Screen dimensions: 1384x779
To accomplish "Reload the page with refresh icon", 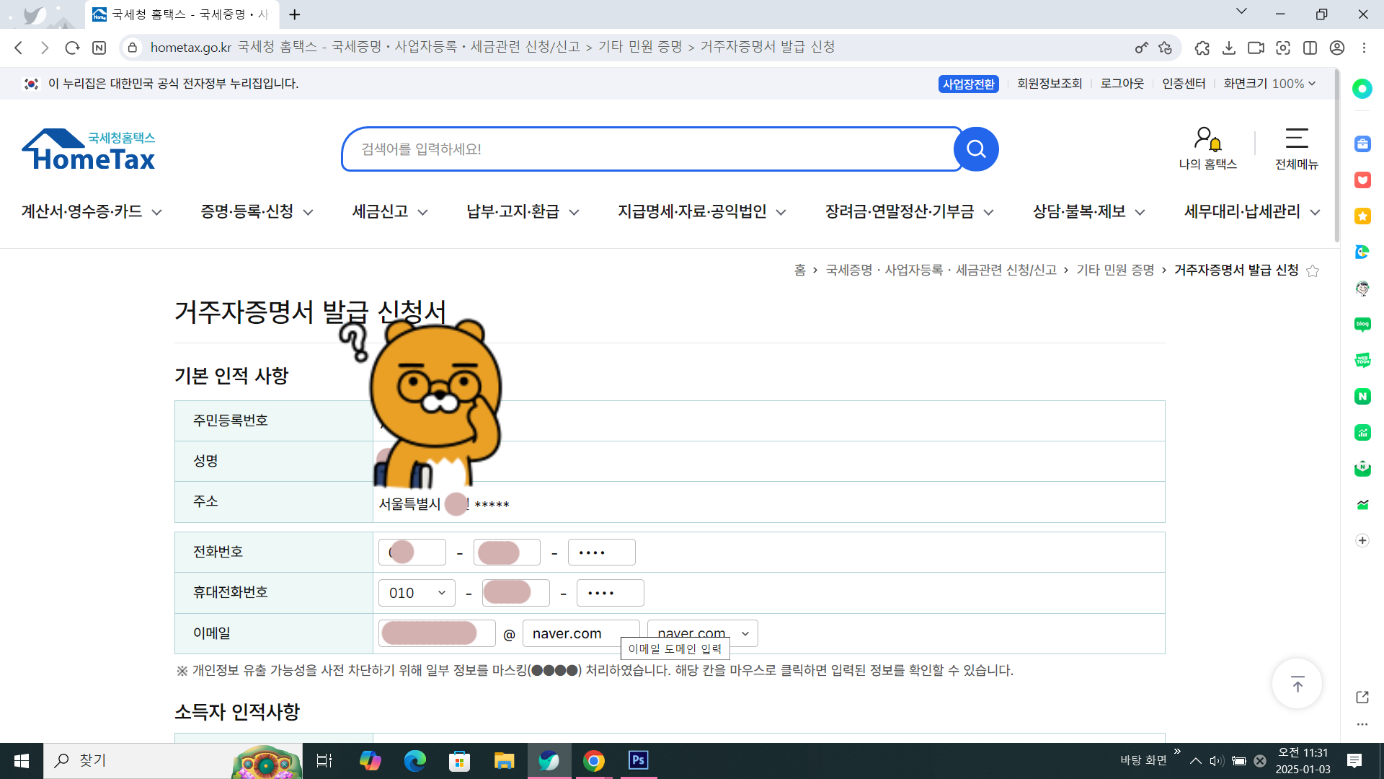I will (72, 48).
